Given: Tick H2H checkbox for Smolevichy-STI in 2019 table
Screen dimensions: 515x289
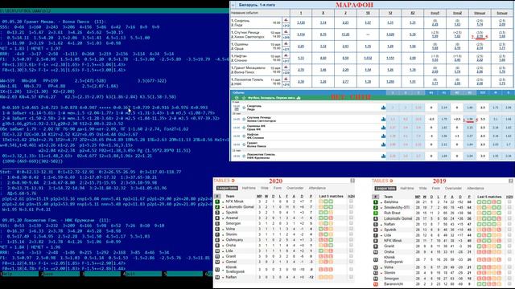Looking at the screenshot, I should [x=509, y=207].
